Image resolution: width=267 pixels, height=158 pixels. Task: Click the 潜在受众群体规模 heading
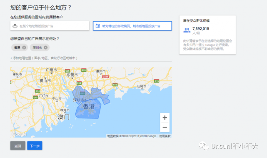[x=196, y=21]
